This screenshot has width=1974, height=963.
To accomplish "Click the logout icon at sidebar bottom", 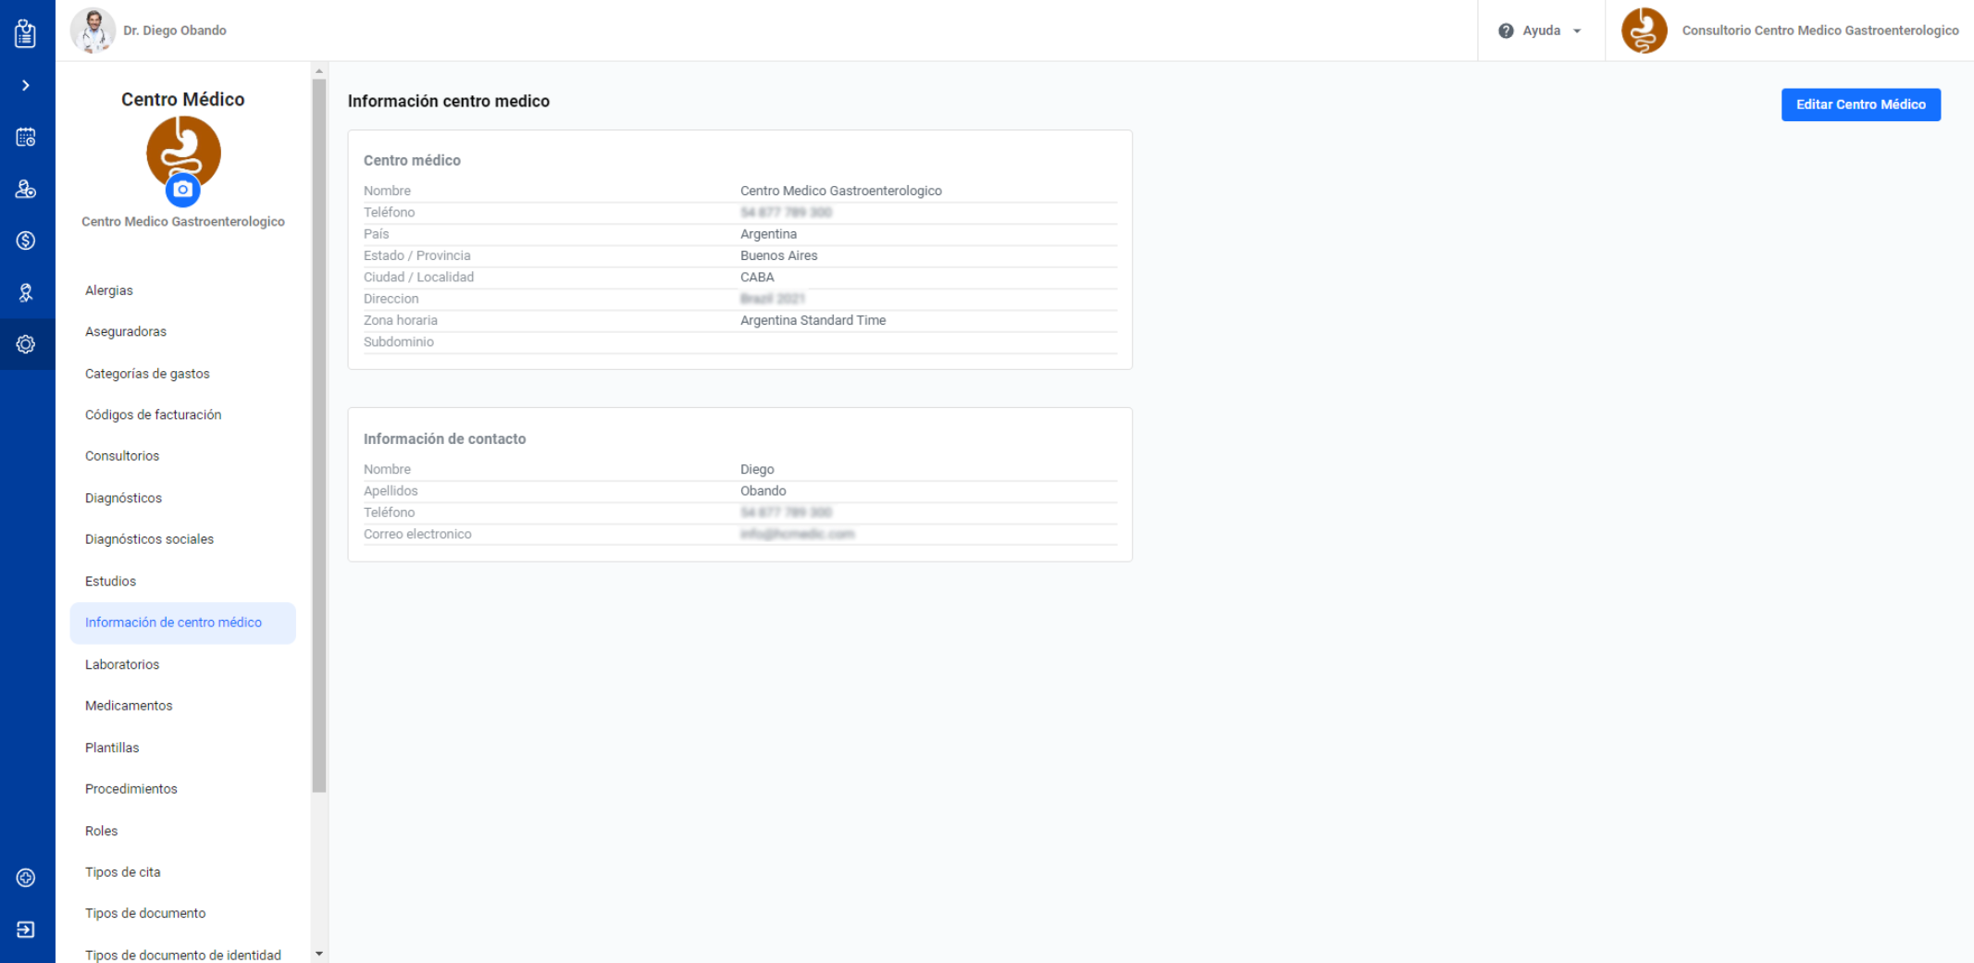I will tap(26, 930).
